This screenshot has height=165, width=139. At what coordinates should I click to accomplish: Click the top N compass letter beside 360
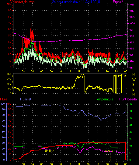[x=134, y=74]
